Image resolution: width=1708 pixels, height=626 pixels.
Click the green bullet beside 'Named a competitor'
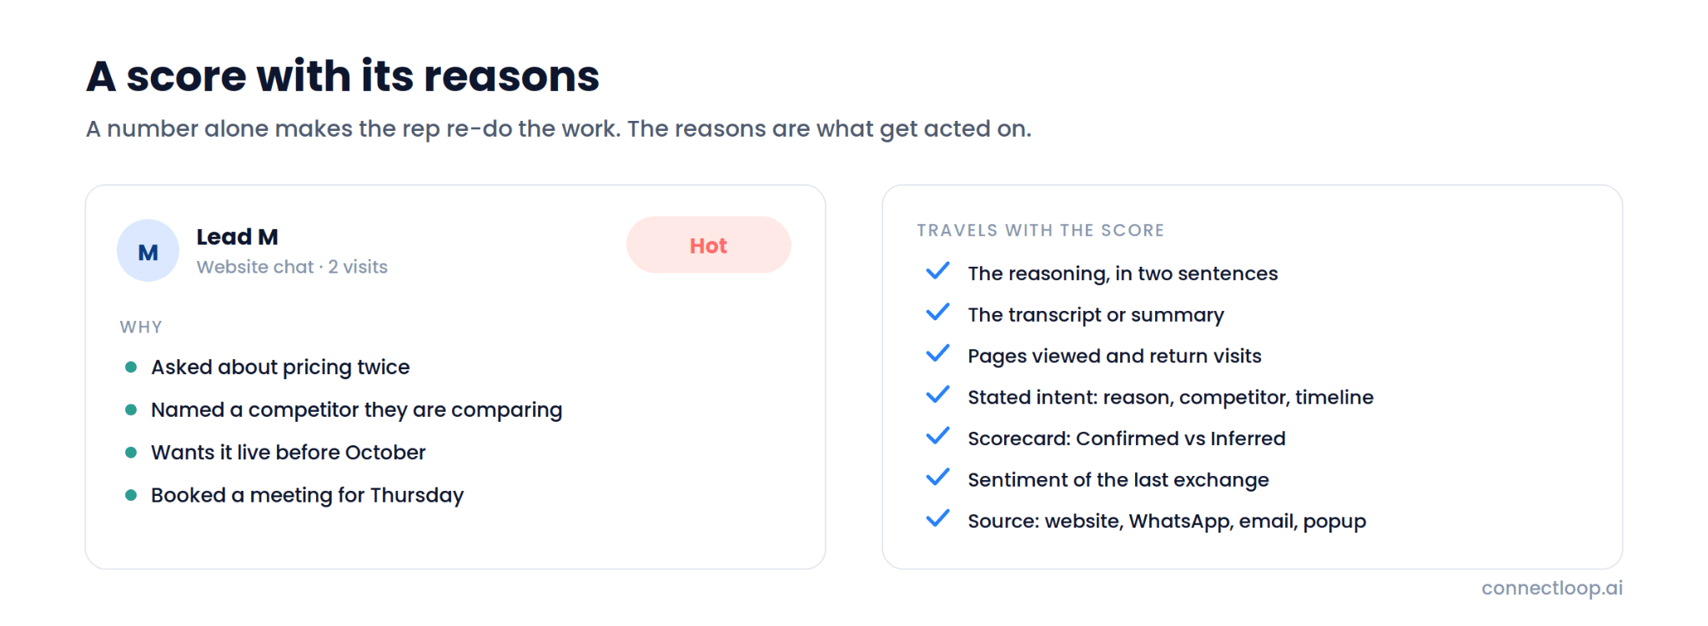click(x=131, y=409)
